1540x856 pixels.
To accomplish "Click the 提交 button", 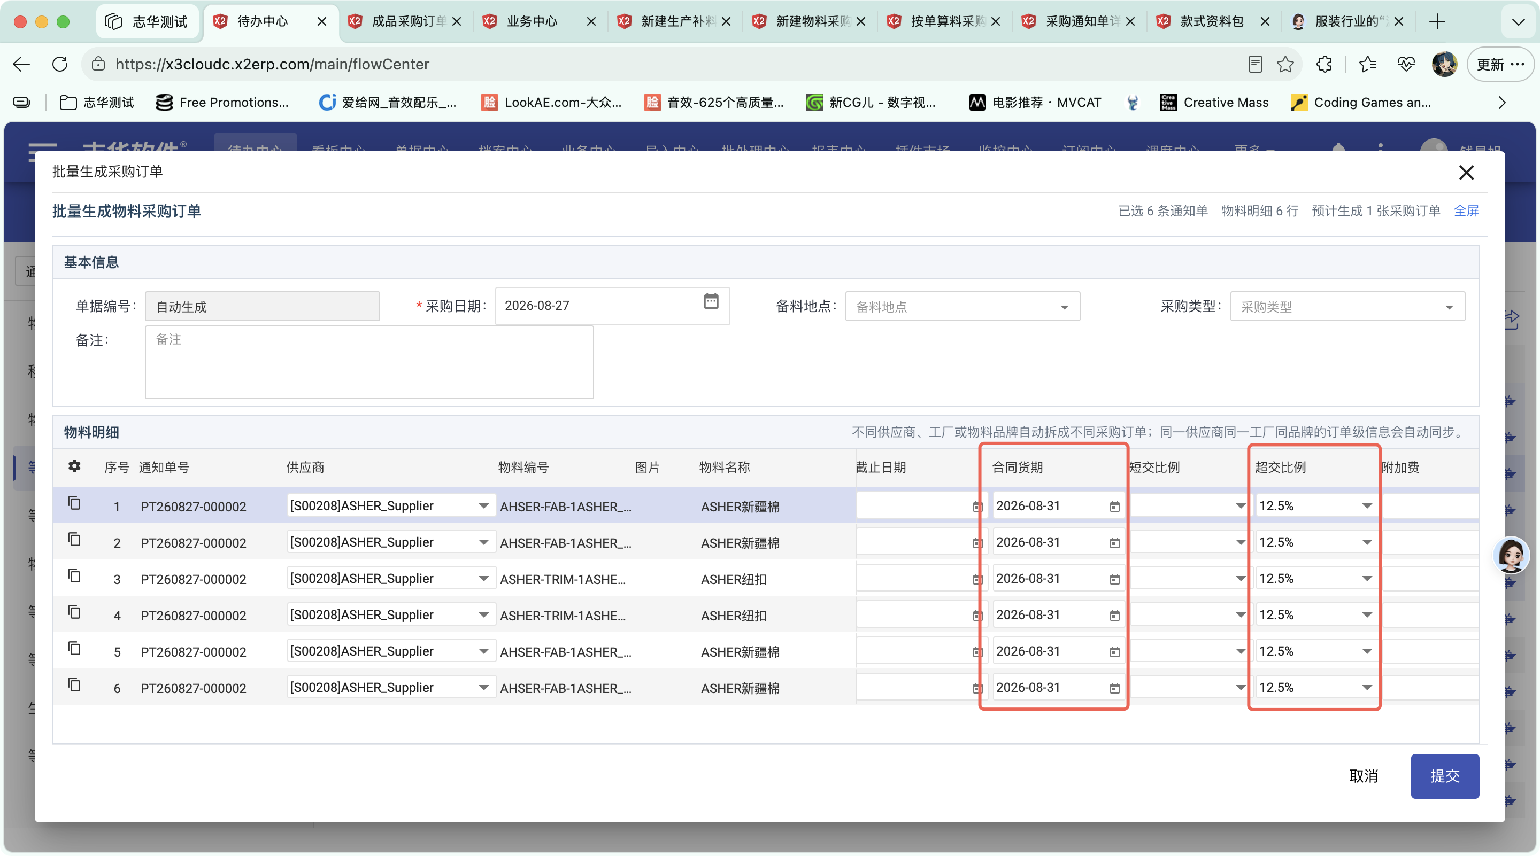I will [x=1445, y=776].
